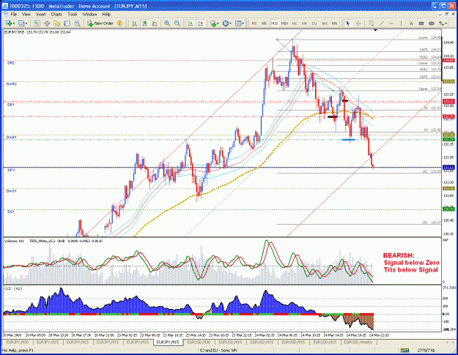Switch to line chart display
This screenshot has height=355, width=458.
pos(155,23)
